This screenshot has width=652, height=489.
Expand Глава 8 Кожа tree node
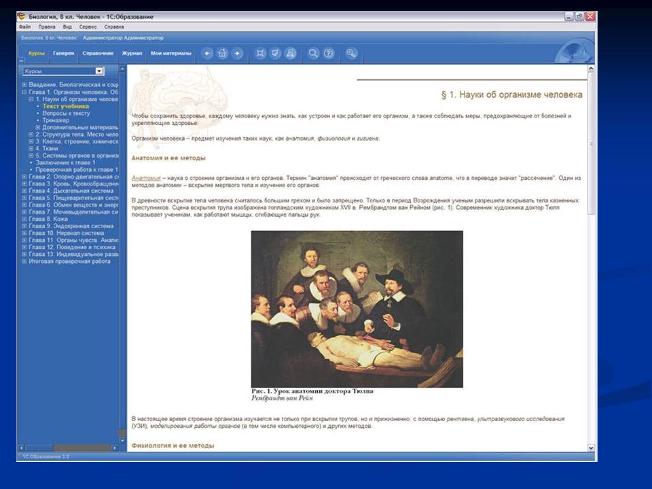point(24,219)
